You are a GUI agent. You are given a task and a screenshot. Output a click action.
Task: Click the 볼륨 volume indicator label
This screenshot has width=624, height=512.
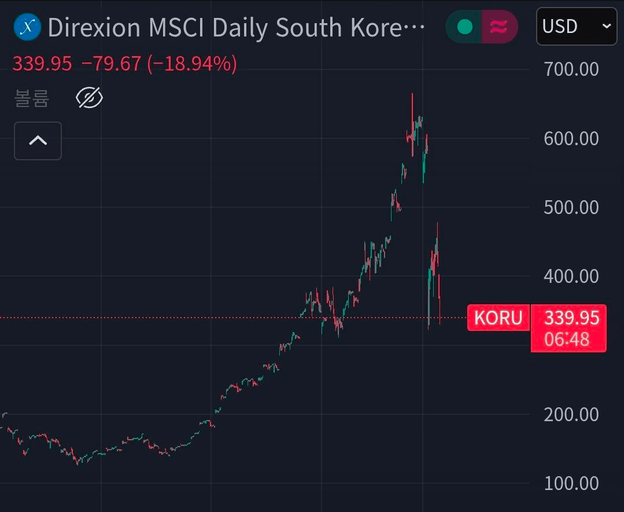pos(32,99)
